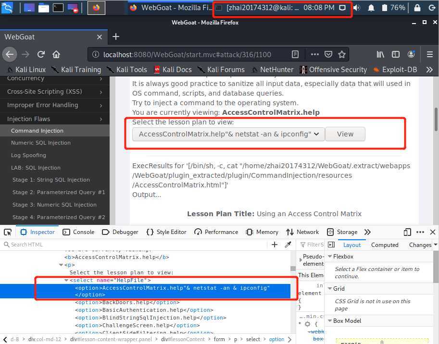Create new node with plus icon in Inspector
The height and width of the screenshot is (344, 439).
(x=275, y=245)
